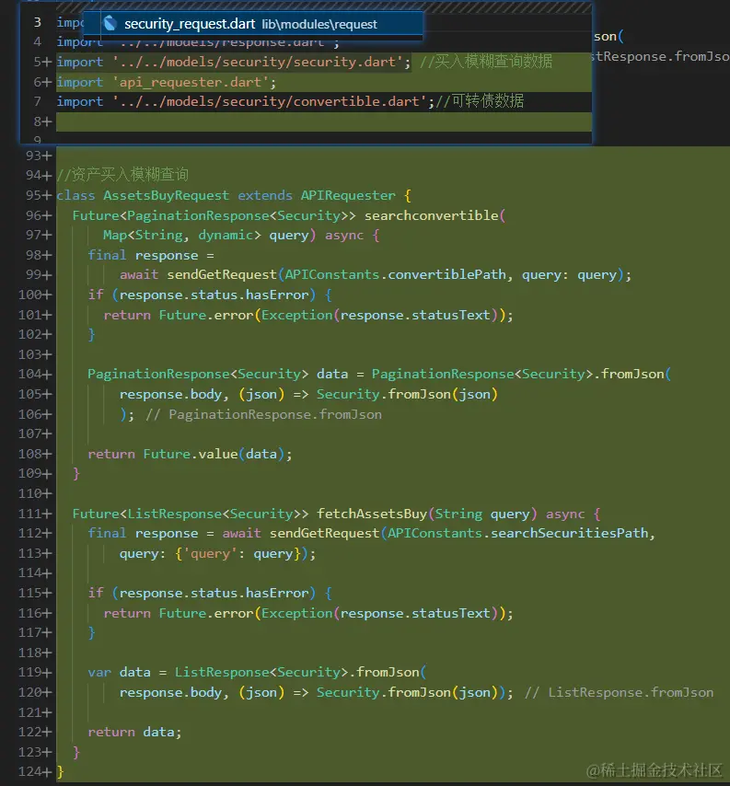Click await keyword on line 112
This screenshot has width=730, height=786.
tap(242, 532)
